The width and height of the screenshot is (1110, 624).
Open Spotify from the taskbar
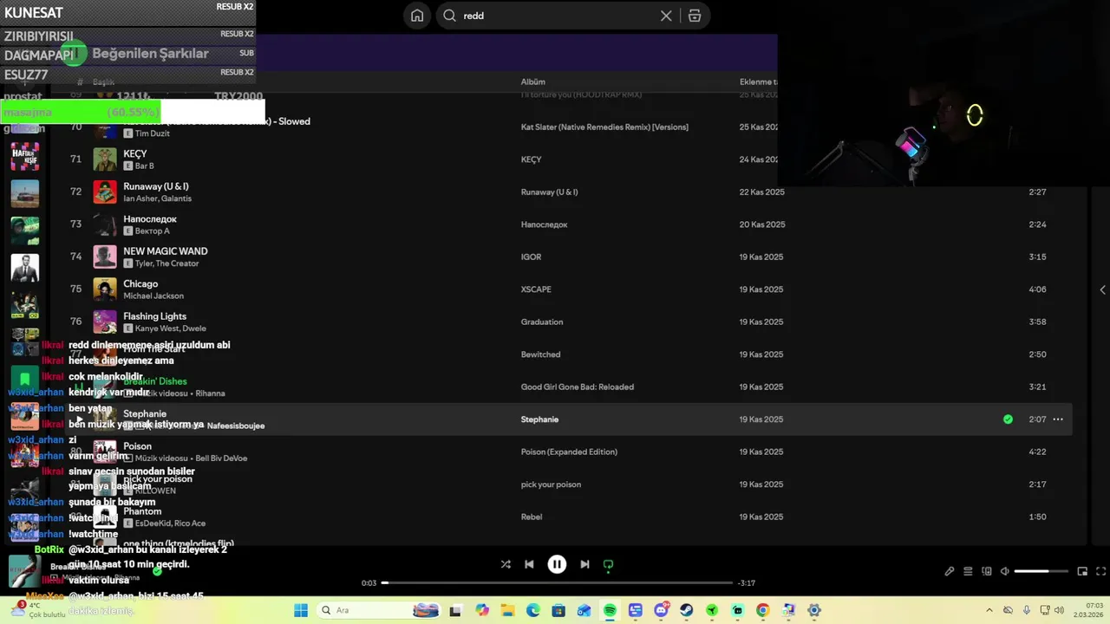coord(610,610)
